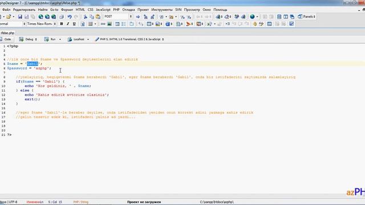Open the Редактировать menu
The image size is (365, 205).
pyautogui.click(x=24, y=10)
